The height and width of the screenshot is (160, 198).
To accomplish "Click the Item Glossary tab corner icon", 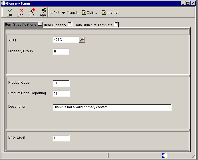I will 69,24.
